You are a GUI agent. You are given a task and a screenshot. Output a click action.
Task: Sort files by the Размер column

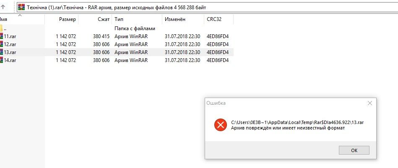pyautogui.click(x=67, y=19)
